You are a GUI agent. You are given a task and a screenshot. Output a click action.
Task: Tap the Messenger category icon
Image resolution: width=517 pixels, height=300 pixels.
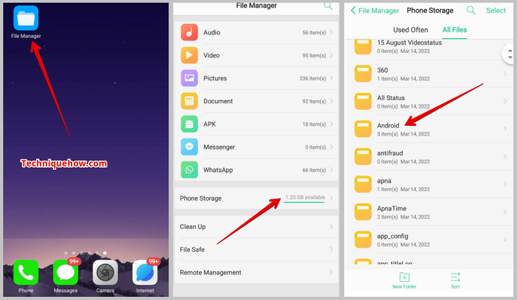(x=189, y=146)
